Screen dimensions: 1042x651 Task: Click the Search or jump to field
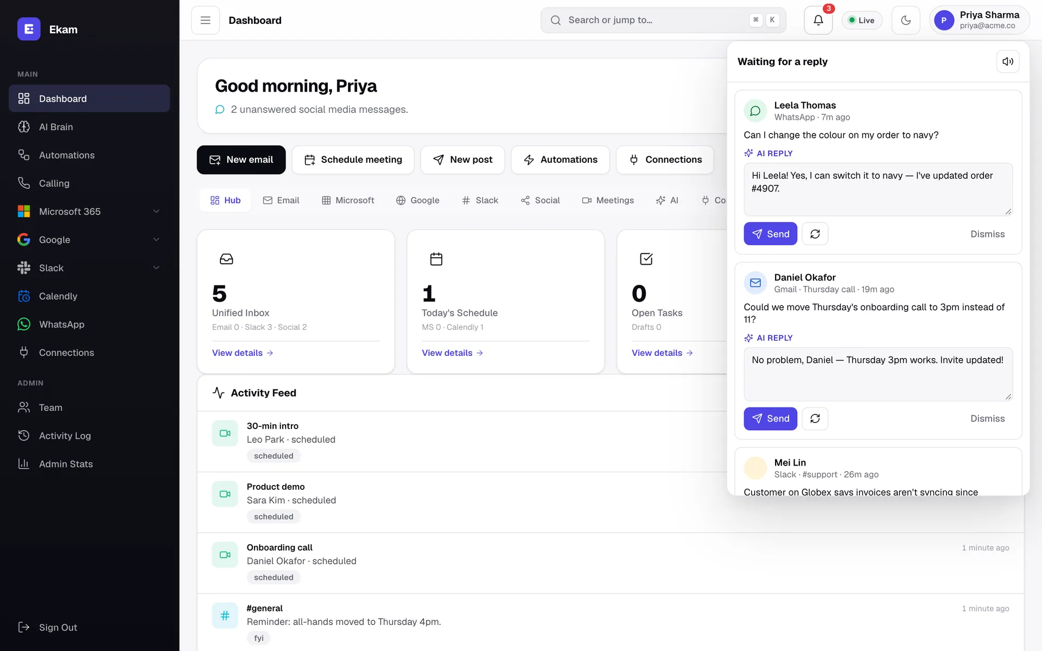pyautogui.click(x=663, y=20)
